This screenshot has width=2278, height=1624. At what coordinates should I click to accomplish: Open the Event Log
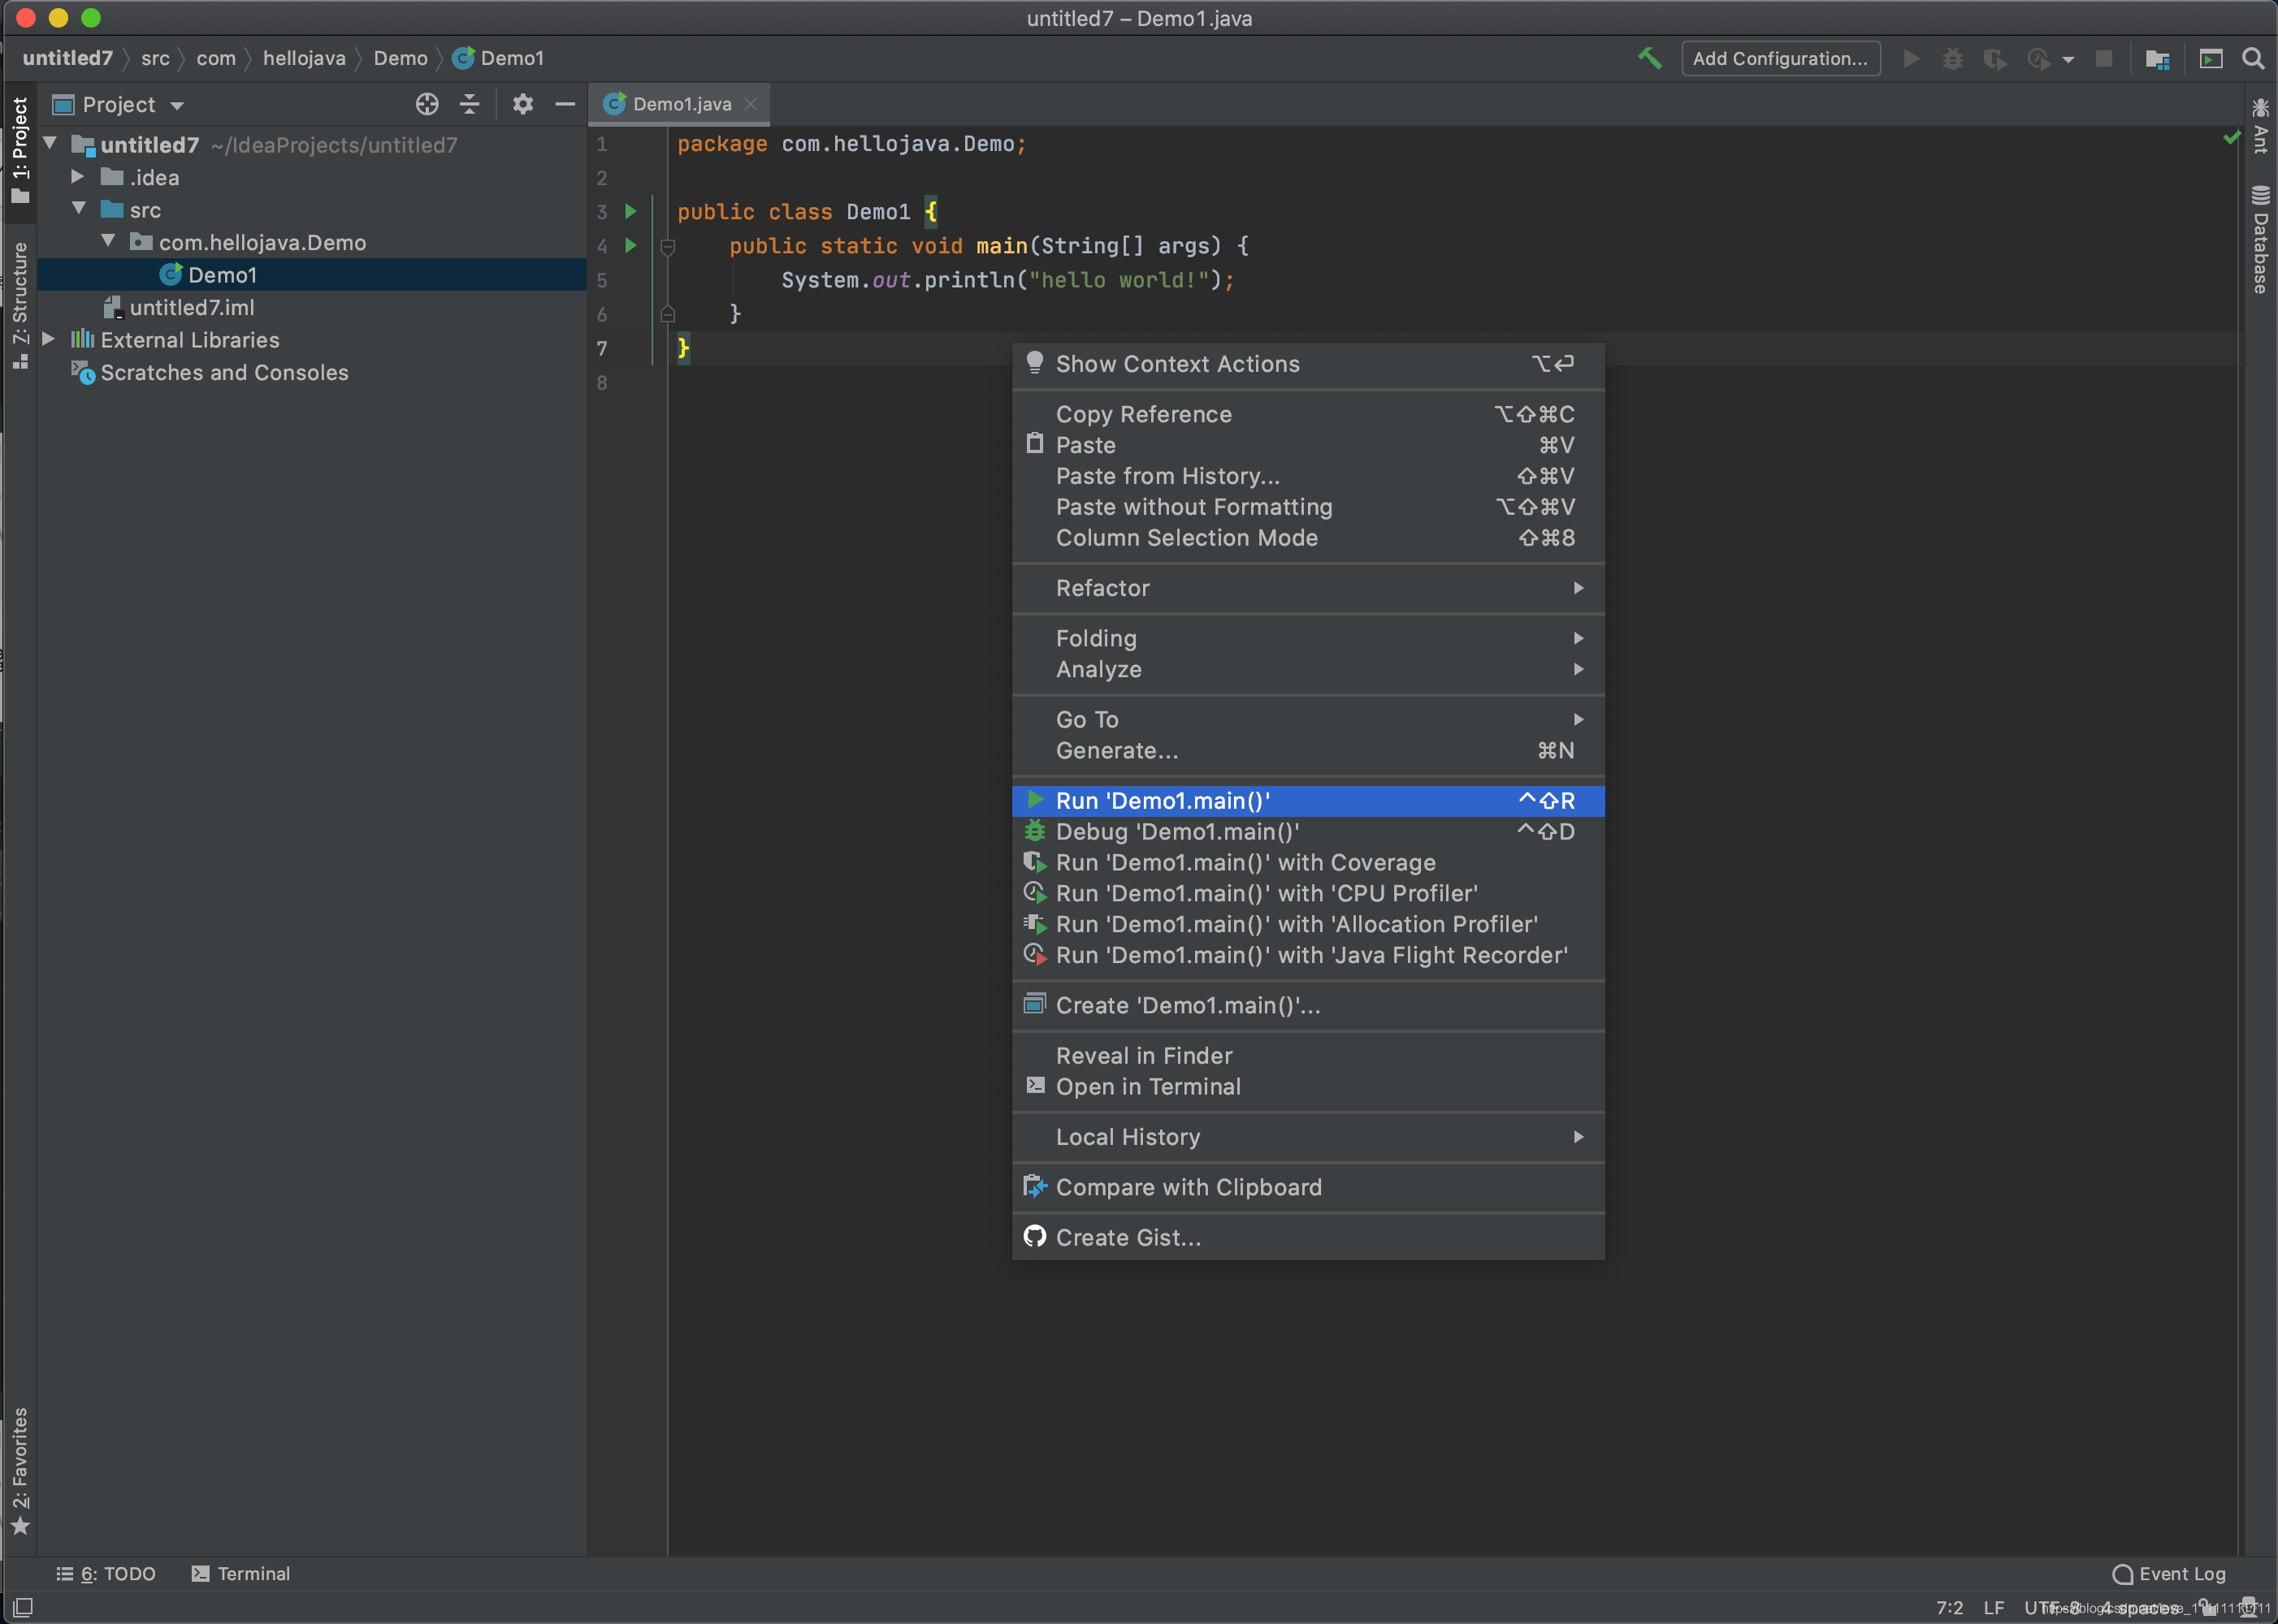[2168, 1574]
